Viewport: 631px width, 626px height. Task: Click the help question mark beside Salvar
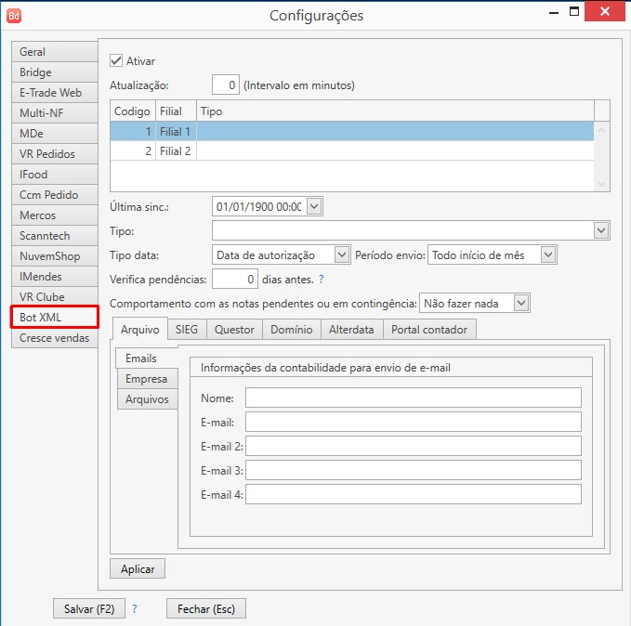[x=135, y=608]
